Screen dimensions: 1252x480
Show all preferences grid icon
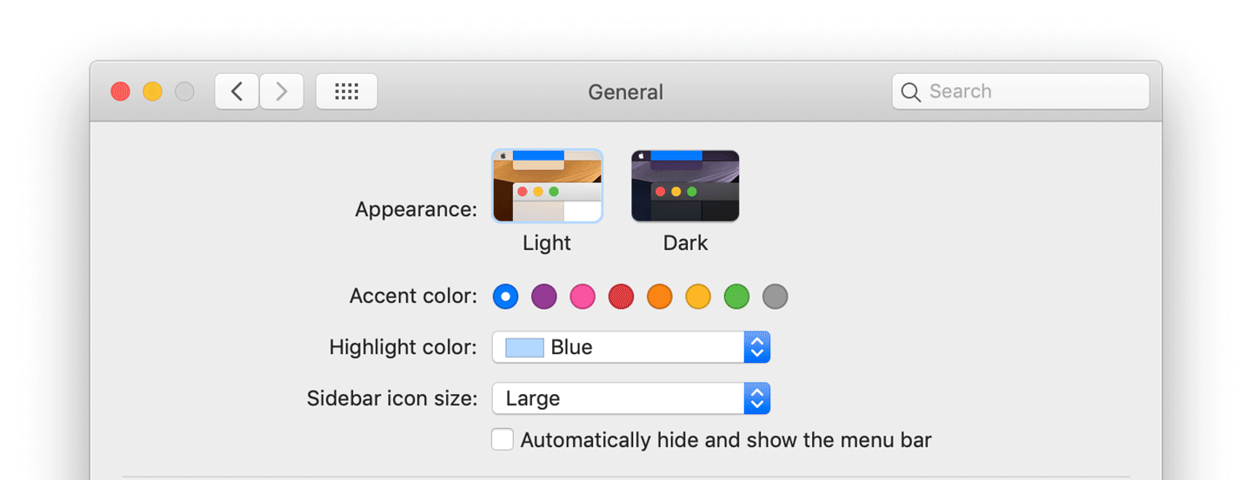(346, 91)
